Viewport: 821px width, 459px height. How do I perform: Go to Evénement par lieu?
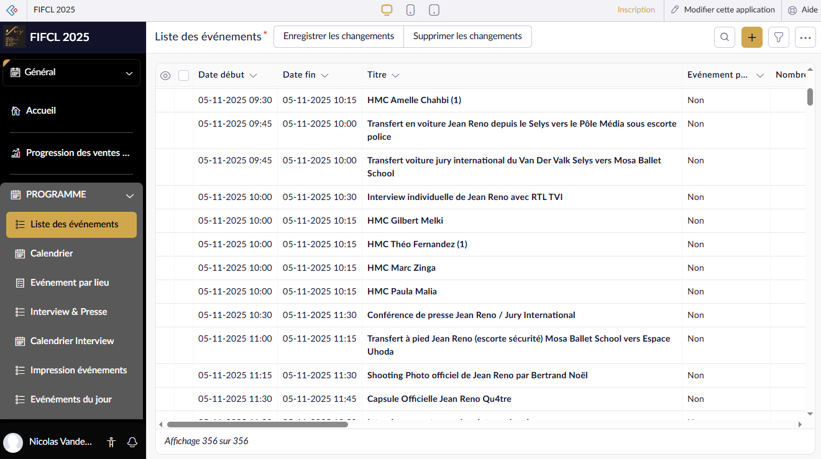pyautogui.click(x=70, y=283)
